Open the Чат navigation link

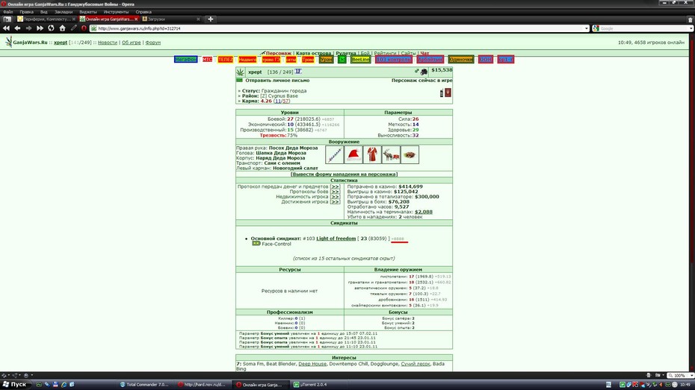coord(424,53)
